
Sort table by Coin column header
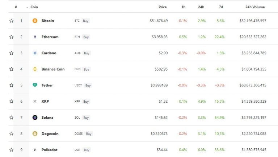pos(34,7)
